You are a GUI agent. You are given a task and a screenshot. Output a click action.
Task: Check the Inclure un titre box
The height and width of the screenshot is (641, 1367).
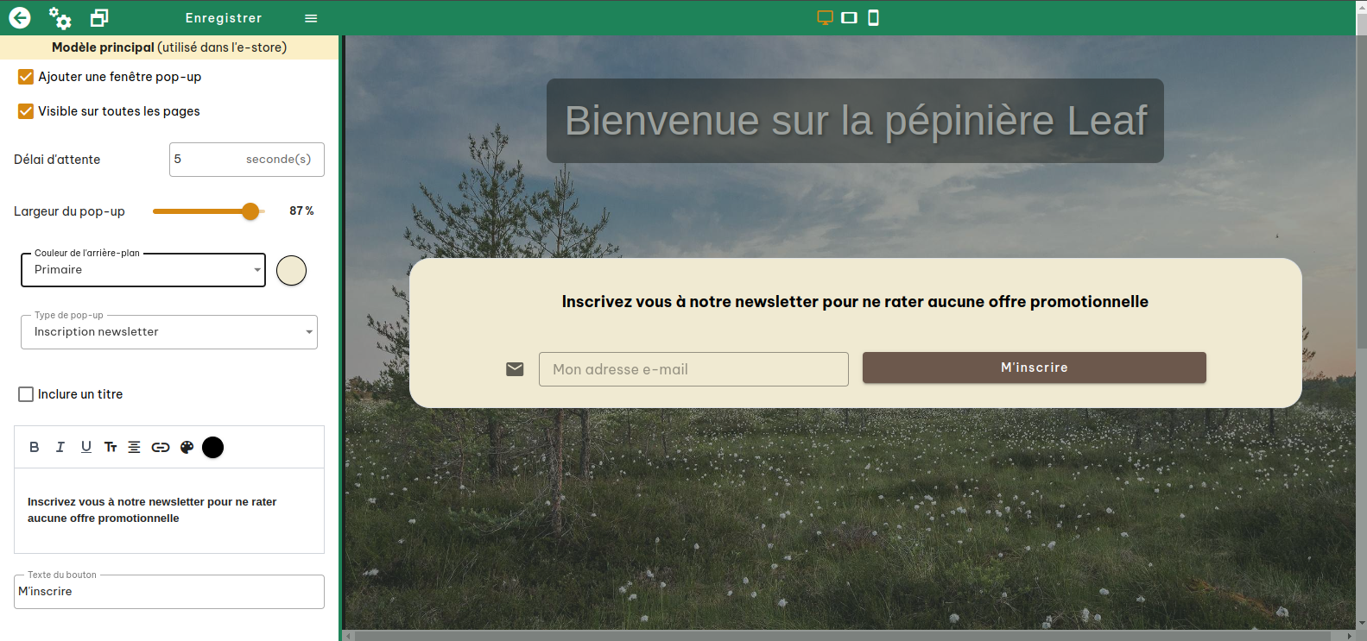[x=26, y=394]
